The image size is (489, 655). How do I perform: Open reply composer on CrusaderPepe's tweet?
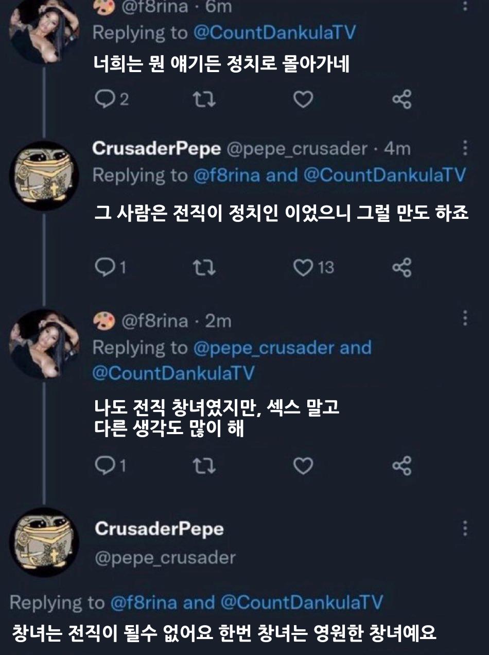pos(106,267)
